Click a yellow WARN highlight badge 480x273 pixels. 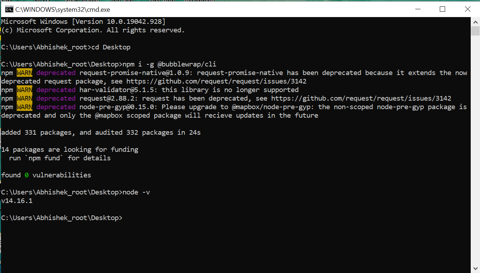point(25,73)
